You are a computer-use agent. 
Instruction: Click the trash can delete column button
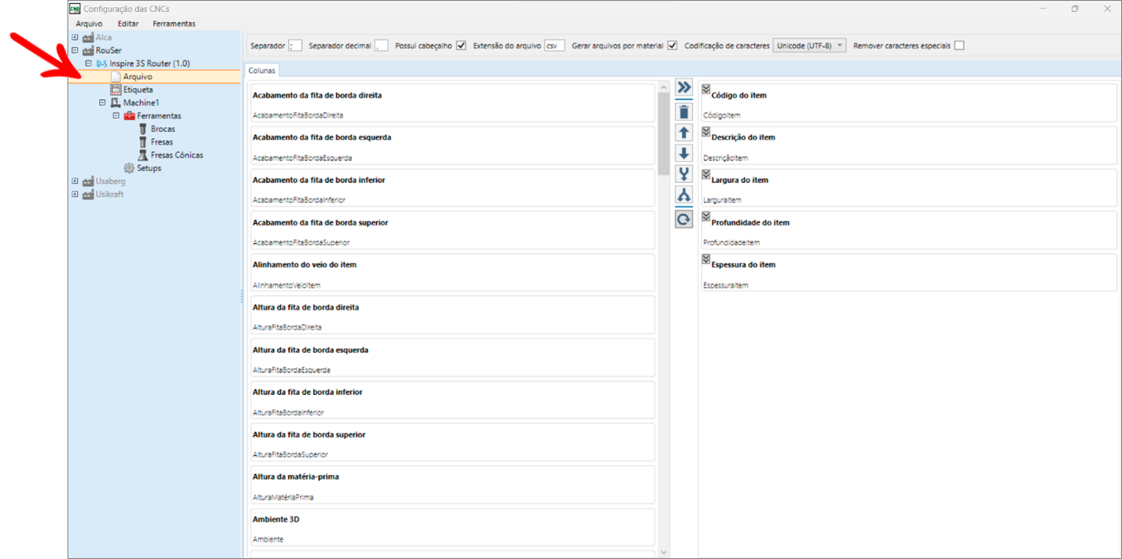coord(684,111)
